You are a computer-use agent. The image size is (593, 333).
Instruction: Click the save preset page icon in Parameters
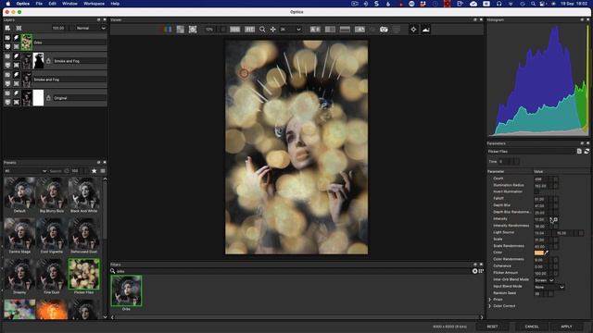coord(579,151)
